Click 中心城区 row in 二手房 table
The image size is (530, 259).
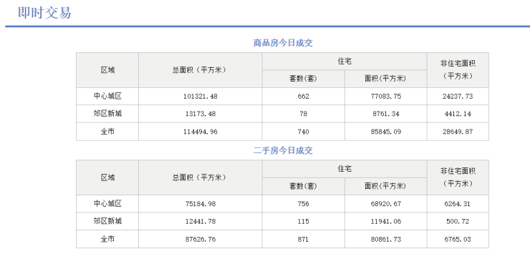pos(282,204)
